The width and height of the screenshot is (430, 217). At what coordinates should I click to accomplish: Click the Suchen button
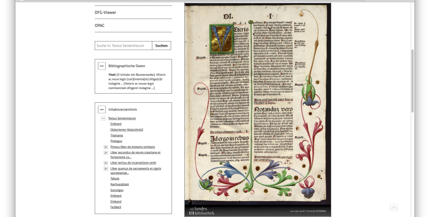(161, 46)
